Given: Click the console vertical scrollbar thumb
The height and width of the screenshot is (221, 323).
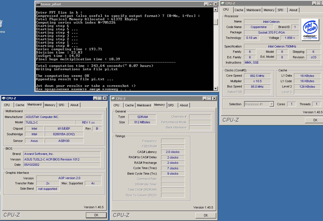Looking at the screenshot, I should click(215, 22).
